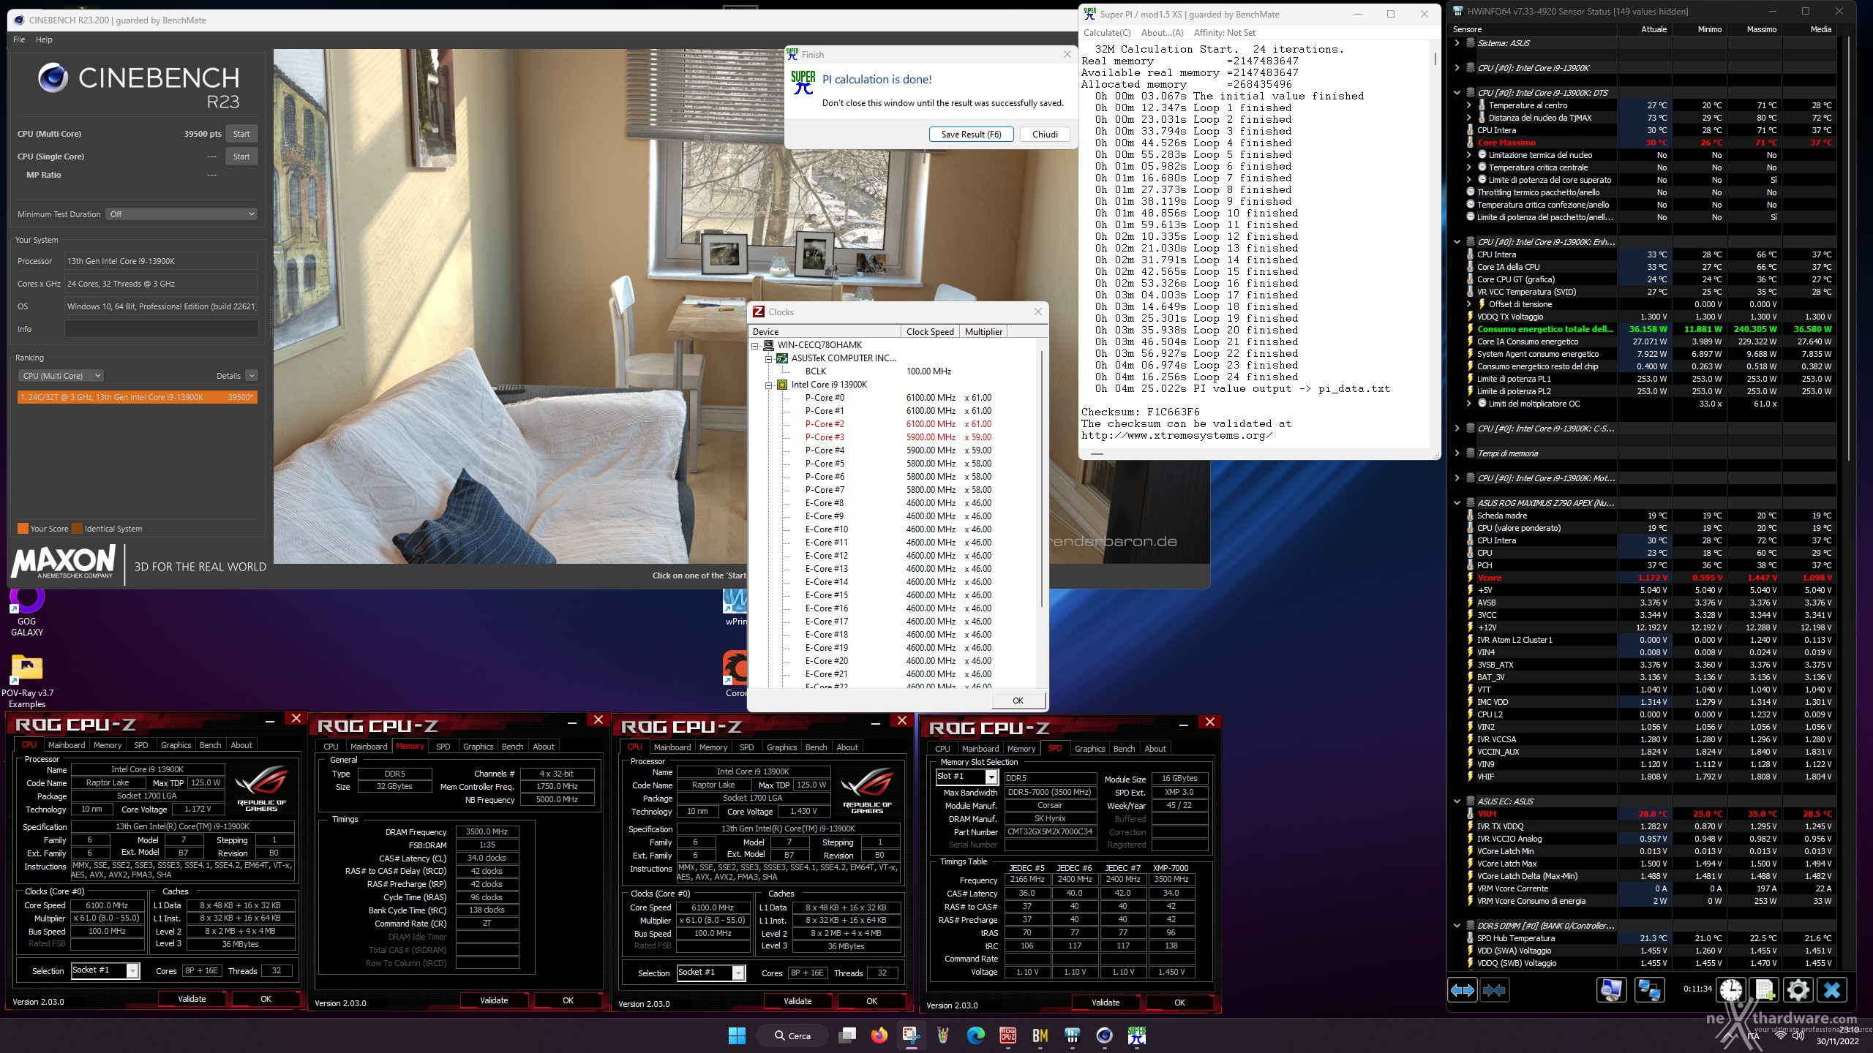Click HWiNFO remote network computers icon
The height and width of the screenshot is (1053, 1873).
[x=1649, y=990]
